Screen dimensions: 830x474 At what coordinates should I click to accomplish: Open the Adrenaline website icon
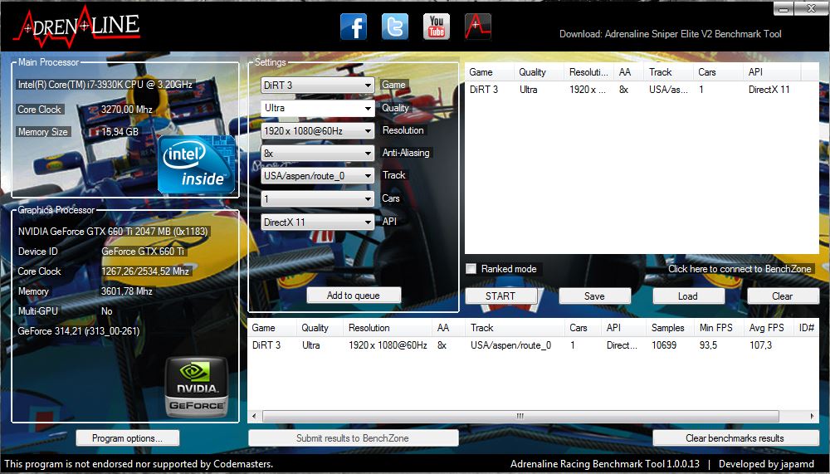click(x=478, y=27)
